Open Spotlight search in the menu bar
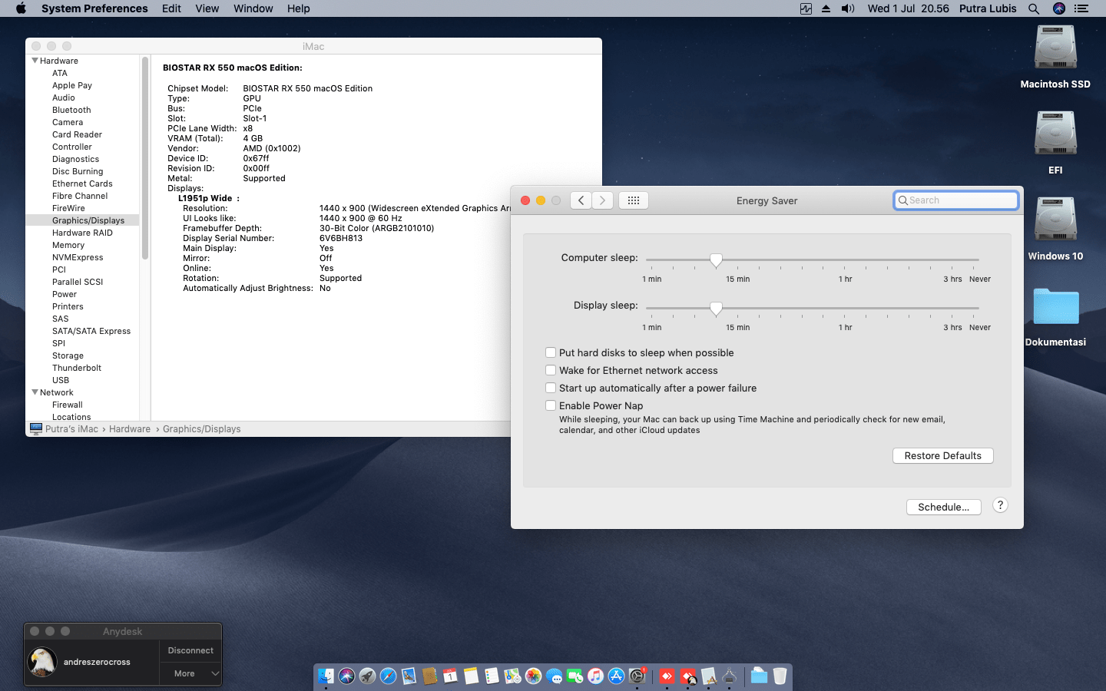The width and height of the screenshot is (1106, 691). (x=1034, y=8)
